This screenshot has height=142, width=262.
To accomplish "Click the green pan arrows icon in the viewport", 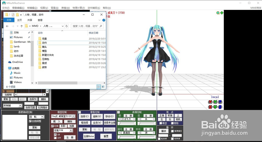I will pos(222,13).
